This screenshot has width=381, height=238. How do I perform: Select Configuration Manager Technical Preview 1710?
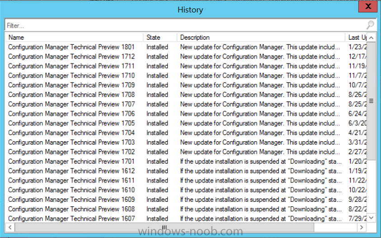click(71, 76)
